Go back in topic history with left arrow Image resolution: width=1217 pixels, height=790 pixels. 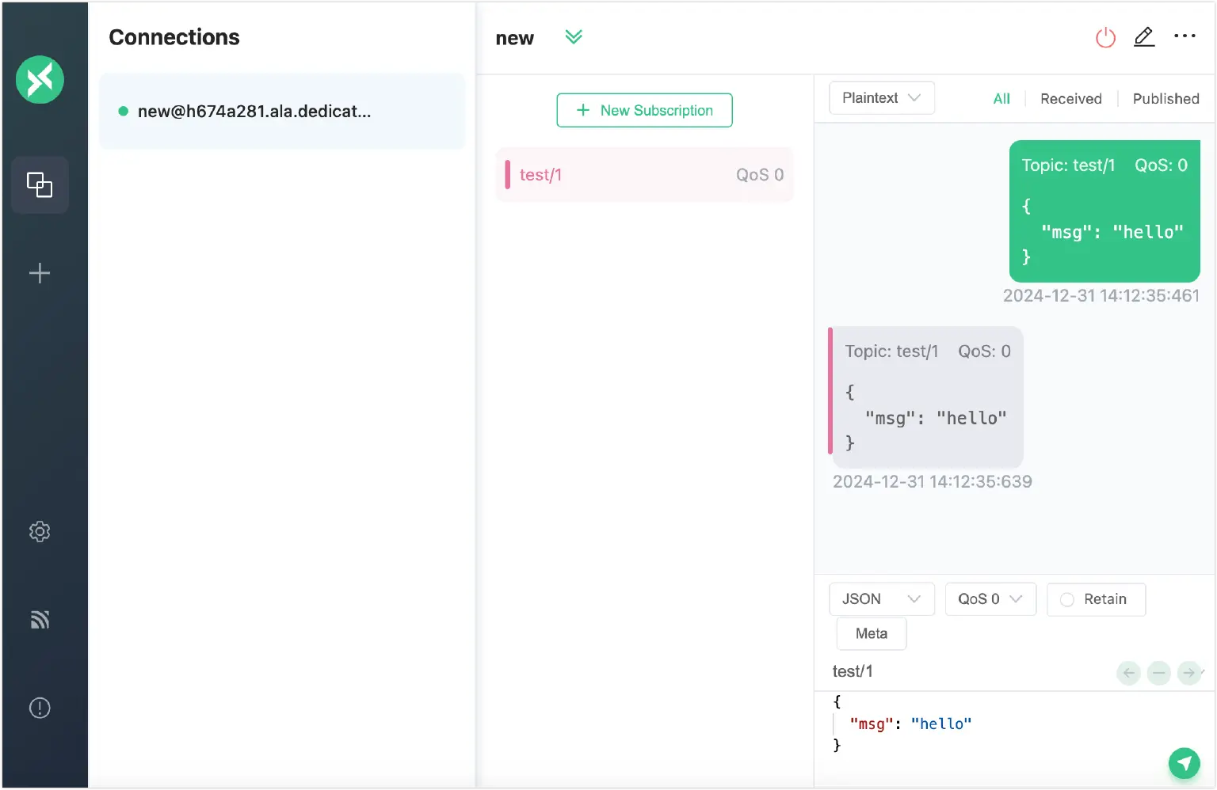click(1128, 673)
